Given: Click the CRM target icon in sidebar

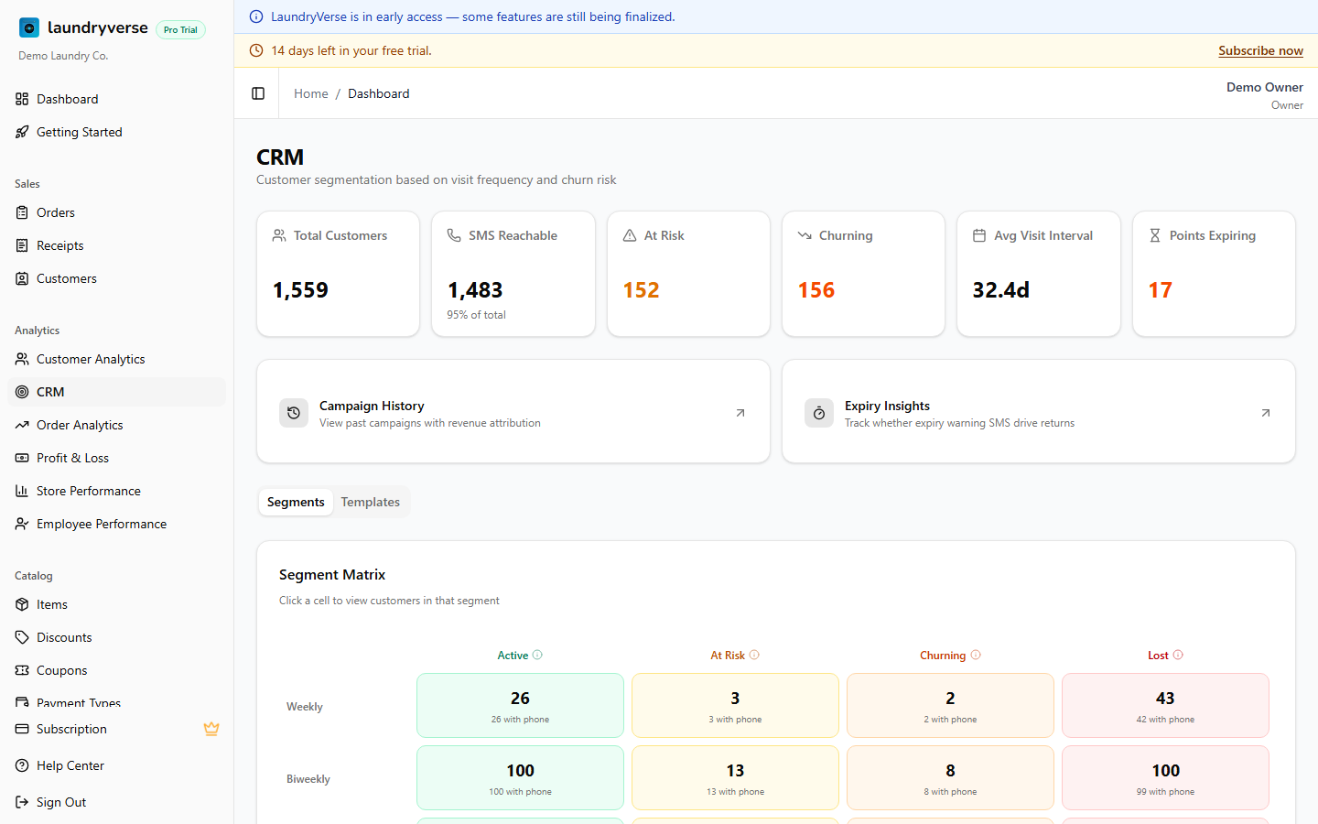Looking at the screenshot, I should [22, 392].
